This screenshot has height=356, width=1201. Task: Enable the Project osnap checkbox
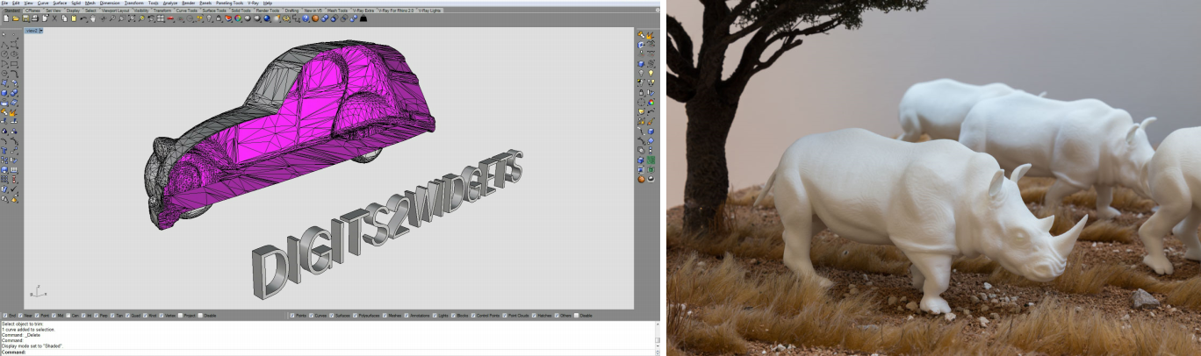pos(180,316)
